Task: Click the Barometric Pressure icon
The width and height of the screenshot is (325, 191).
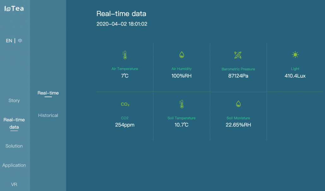Action: 238,55
